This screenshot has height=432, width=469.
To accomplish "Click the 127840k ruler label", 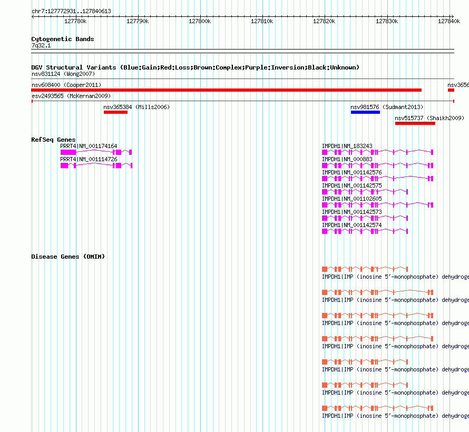I will [x=449, y=21].
